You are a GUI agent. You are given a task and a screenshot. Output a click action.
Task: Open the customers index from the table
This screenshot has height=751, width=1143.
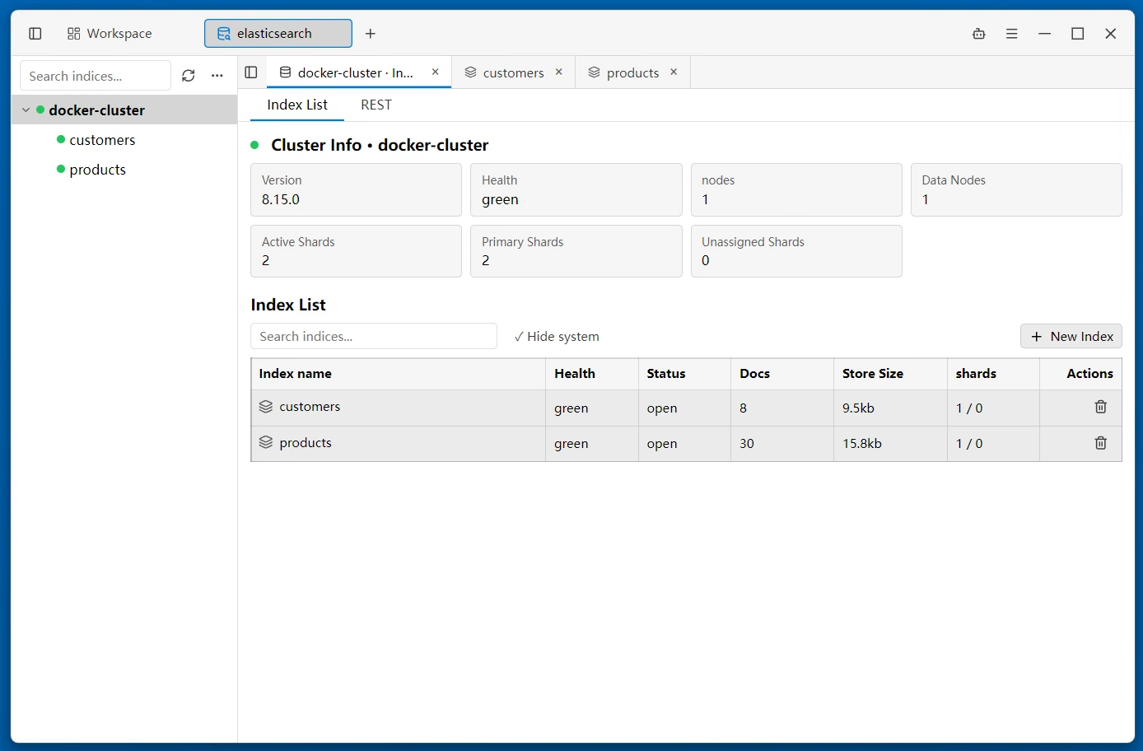click(310, 407)
